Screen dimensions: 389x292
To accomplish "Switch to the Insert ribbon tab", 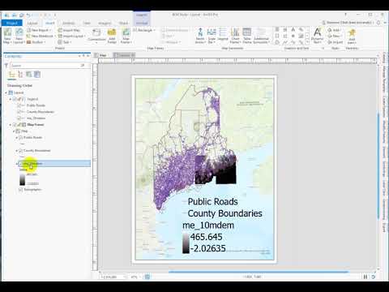I will point(50,24).
